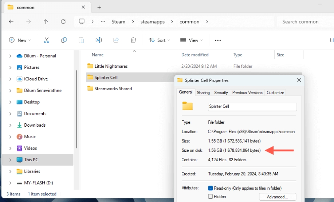Click the Forward navigation arrow
Viewport: 334px width, 202px height.
click(x=28, y=21)
